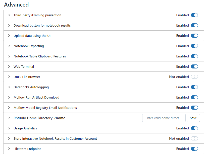Click the Save button for RStudio Home Directory
Screen dimensions: 208x158
pos(193,118)
